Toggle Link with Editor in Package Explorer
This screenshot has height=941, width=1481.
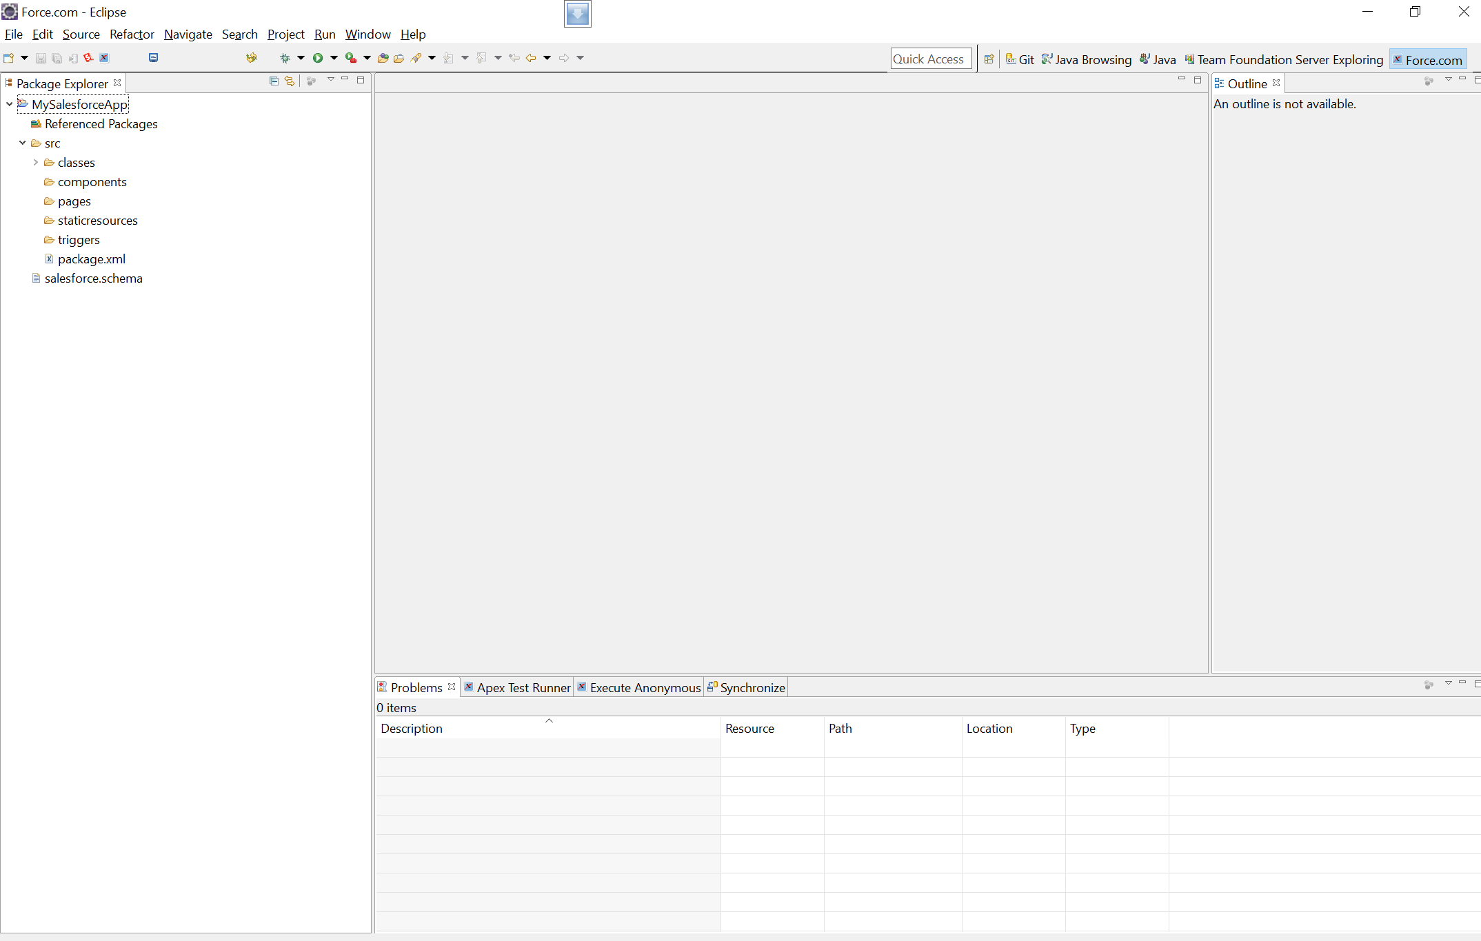pyautogui.click(x=290, y=81)
